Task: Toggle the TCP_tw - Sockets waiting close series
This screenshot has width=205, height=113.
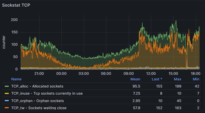Action: [x=39, y=108]
